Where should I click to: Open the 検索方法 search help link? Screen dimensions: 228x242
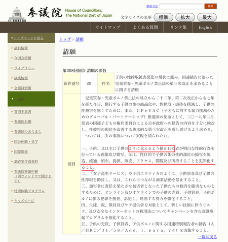(x=152, y=7)
